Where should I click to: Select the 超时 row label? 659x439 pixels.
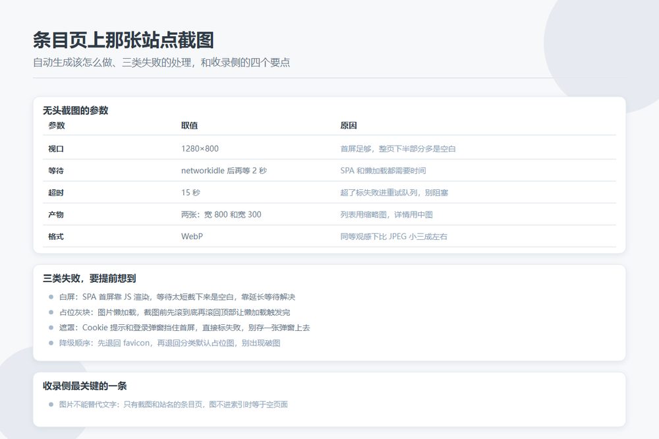(x=56, y=192)
